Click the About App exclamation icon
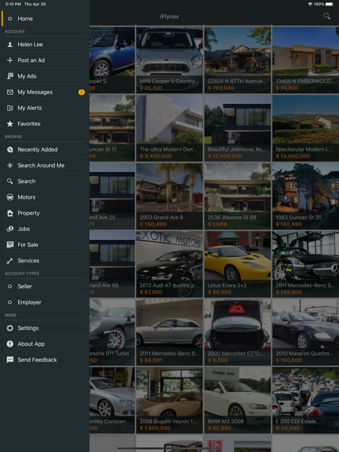The width and height of the screenshot is (339, 452). [x=10, y=344]
